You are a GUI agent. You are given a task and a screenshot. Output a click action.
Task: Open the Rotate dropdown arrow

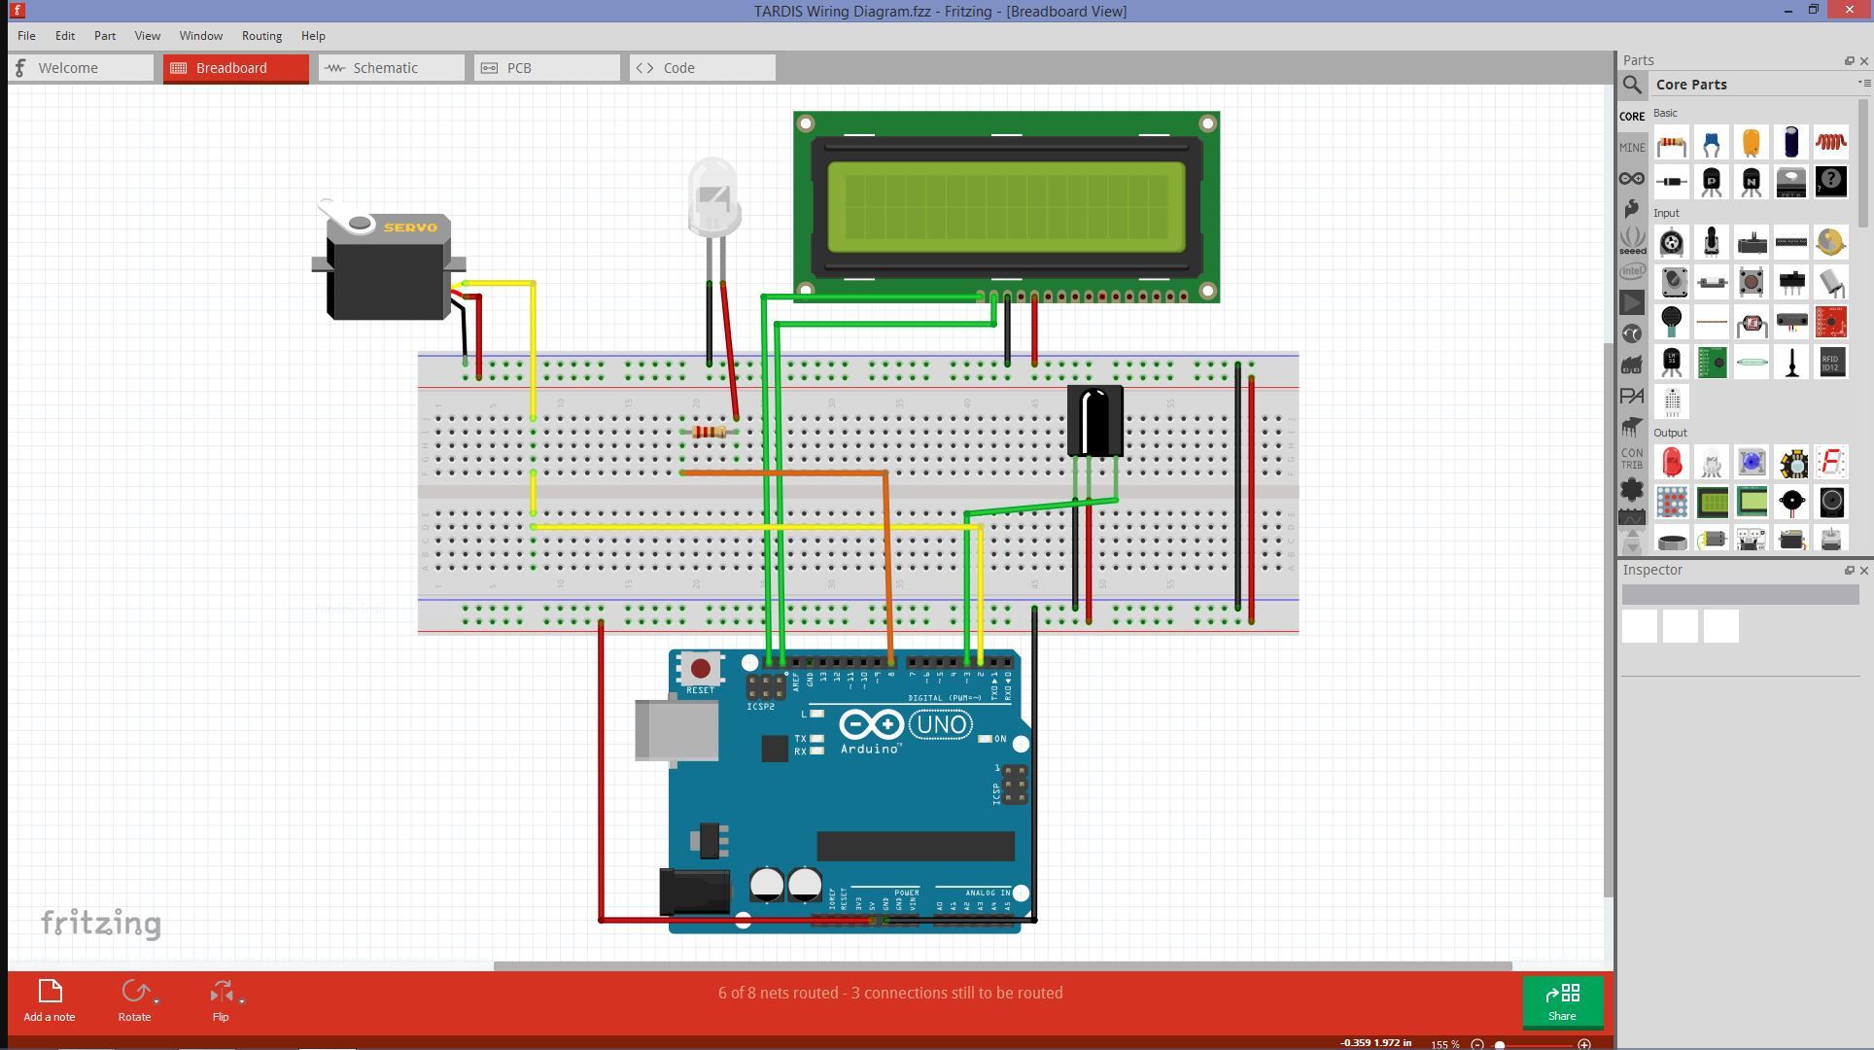point(156,1000)
